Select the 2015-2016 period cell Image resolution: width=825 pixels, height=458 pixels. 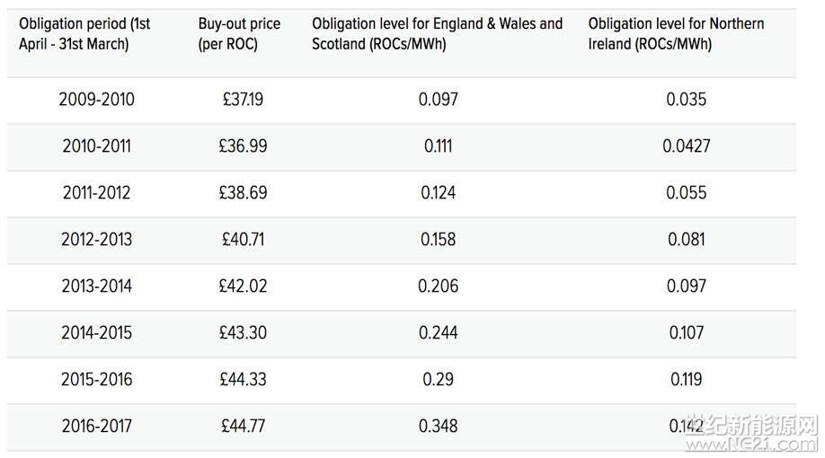pos(96,380)
